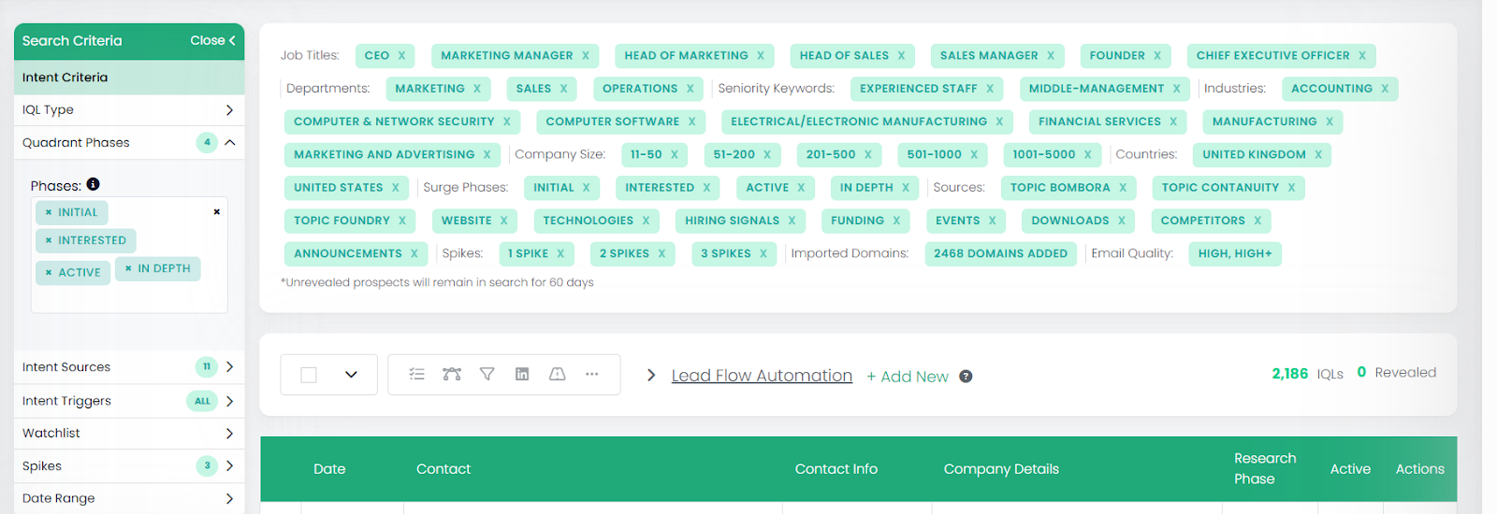Click the help question mark beside Add New
This screenshot has height=514, width=1497.
click(x=966, y=377)
